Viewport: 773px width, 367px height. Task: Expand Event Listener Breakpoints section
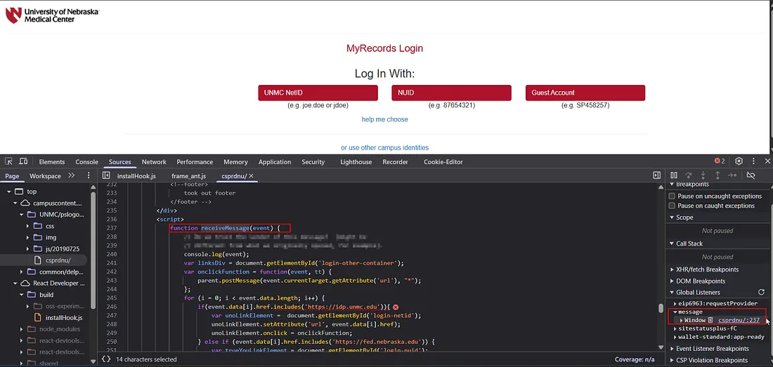(672, 349)
